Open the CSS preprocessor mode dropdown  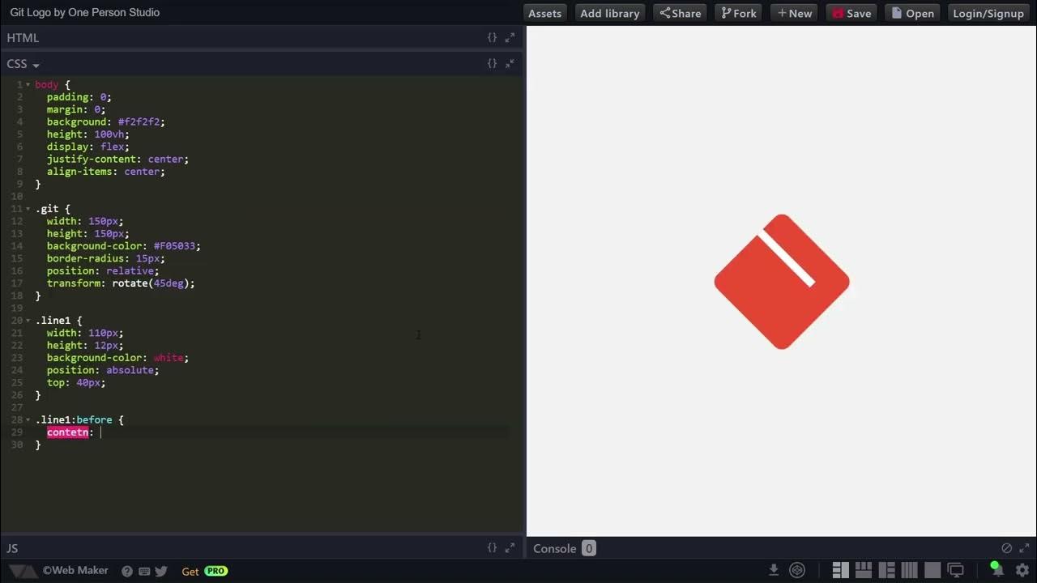pos(23,64)
